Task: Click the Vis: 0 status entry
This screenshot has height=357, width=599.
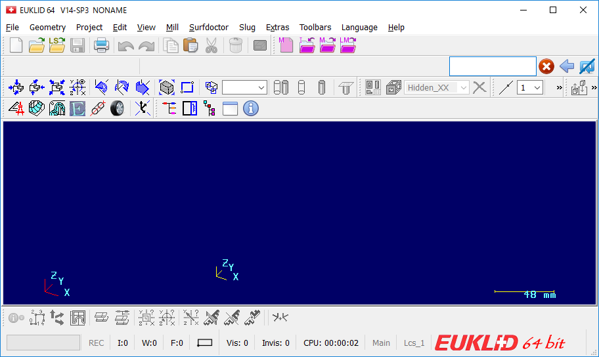Action: (237, 343)
